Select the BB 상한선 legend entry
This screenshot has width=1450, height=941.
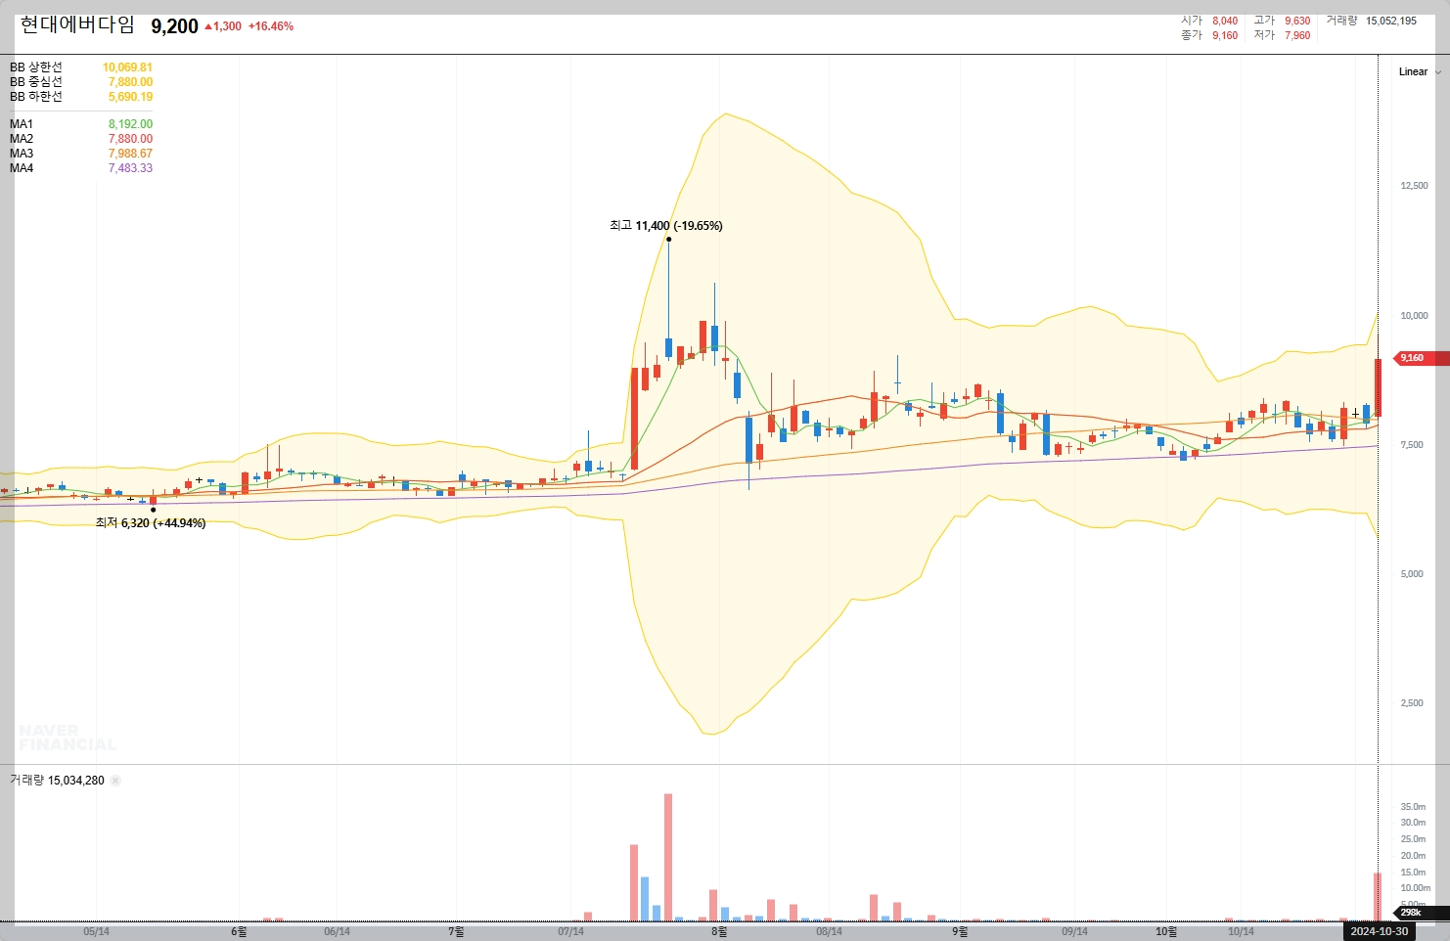click(x=36, y=67)
